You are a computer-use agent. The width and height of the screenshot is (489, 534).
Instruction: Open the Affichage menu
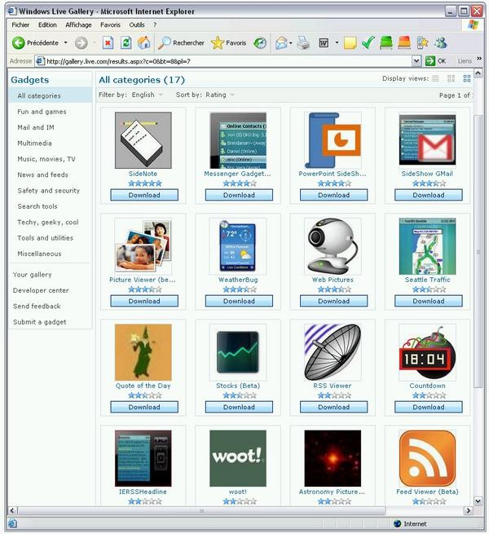click(x=78, y=24)
